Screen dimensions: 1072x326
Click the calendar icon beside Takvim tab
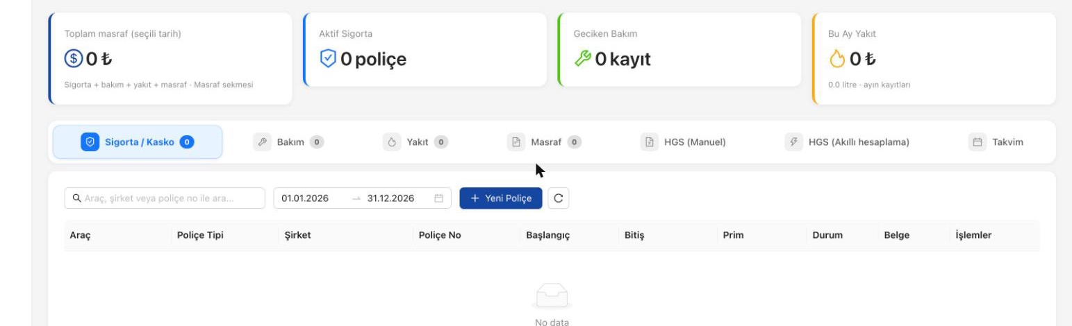978,142
